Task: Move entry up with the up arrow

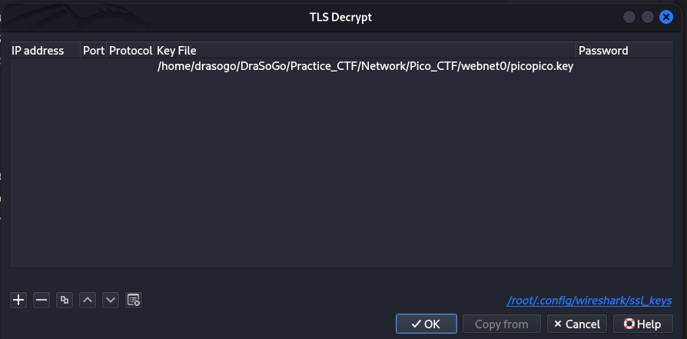Action: point(88,301)
